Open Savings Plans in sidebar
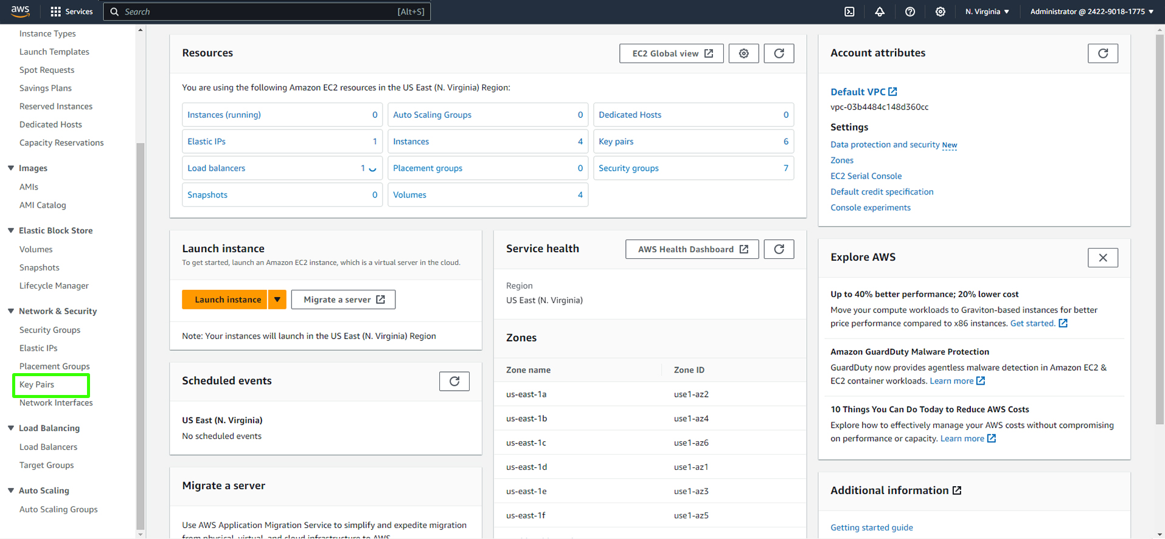1165x539 pixels. [46, 88]
